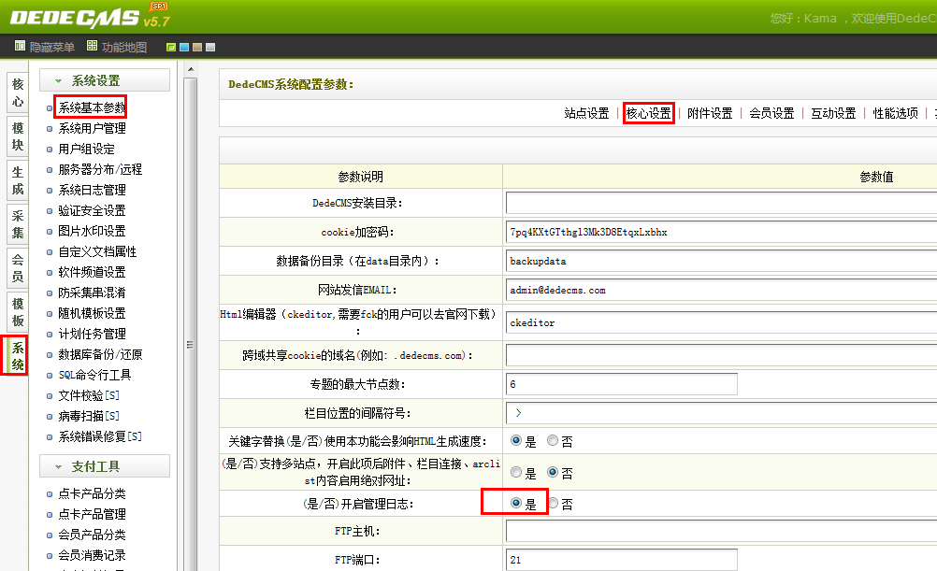The width and height of the screenshot is (937, 571).
Task: Click the 数据备份目录 input field
Action: tap(721, 261)
